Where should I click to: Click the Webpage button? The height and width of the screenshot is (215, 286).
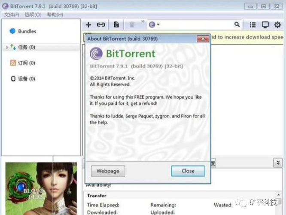tap(108, 171)
